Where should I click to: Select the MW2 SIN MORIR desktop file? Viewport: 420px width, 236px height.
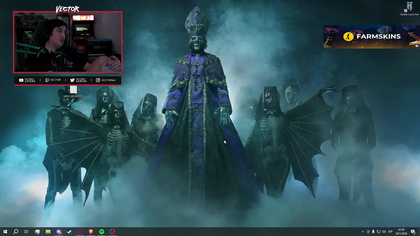coord(73,92)
